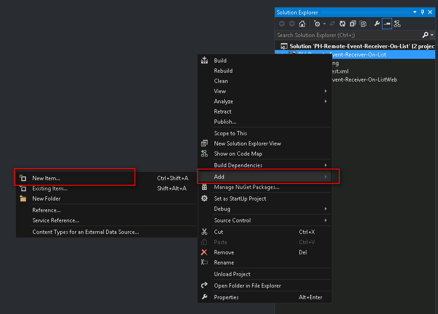Image resolution: width=438 pixels, height=314 pixels.
Task: Click the Search Solution Explorer field
Action: tap(348, 35)
